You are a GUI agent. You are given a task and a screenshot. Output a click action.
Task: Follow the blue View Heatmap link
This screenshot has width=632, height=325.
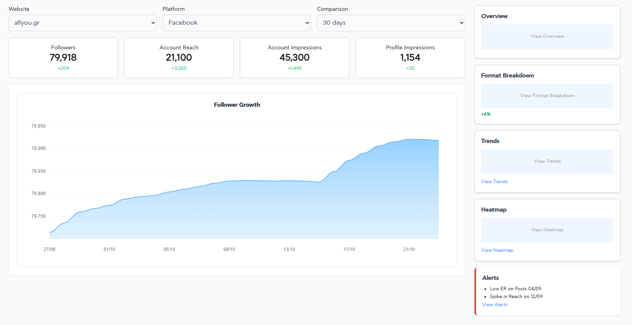[x=497, y=250]
